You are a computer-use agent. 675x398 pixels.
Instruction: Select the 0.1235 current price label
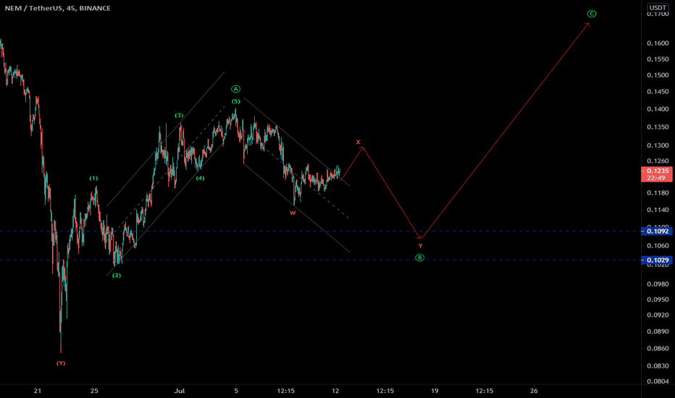tap(657, 171)
